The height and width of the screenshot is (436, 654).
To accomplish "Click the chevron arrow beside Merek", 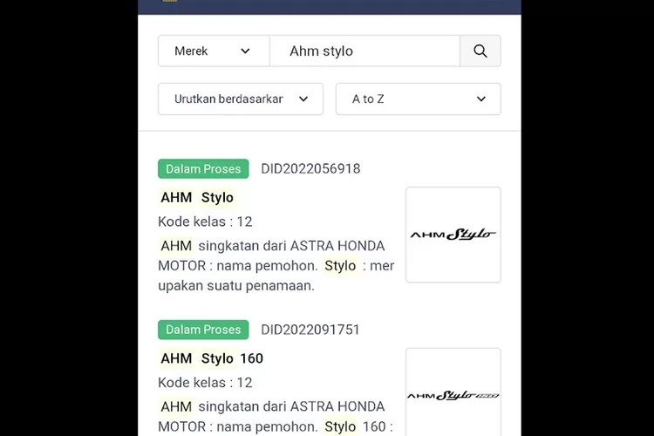I will coord(245,51).
